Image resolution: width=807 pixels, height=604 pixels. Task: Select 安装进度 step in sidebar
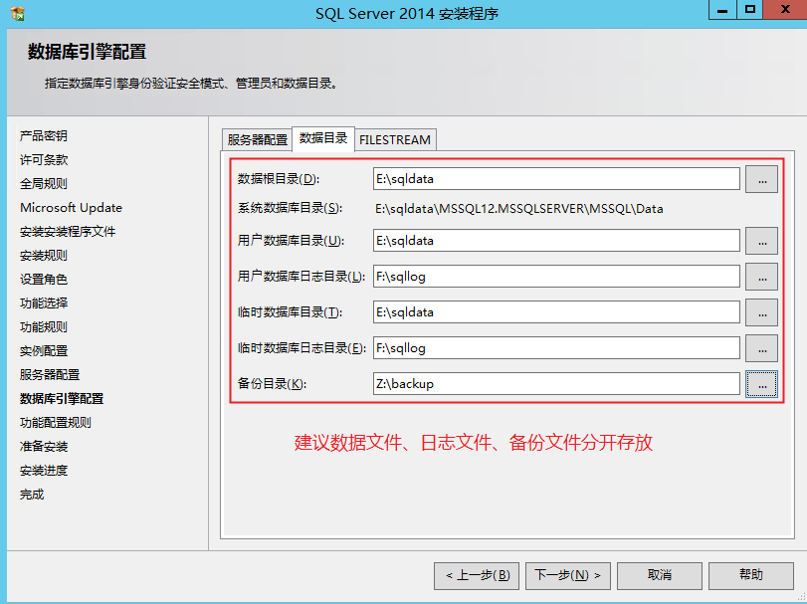pyautogui.click(x=44, y=471)
